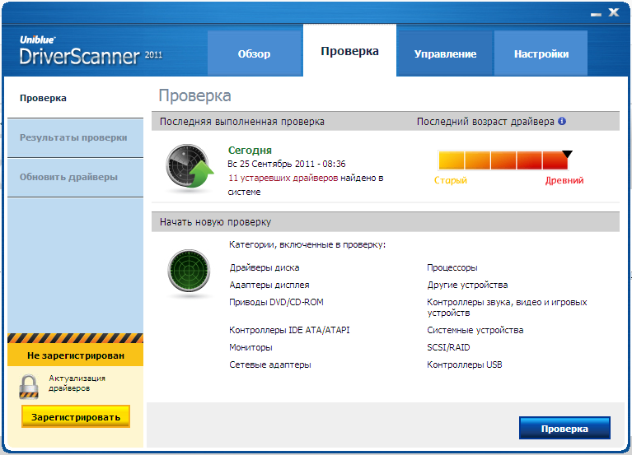
Task: Click the 11 устаревших драйверов link
Action: click(283, 178)
